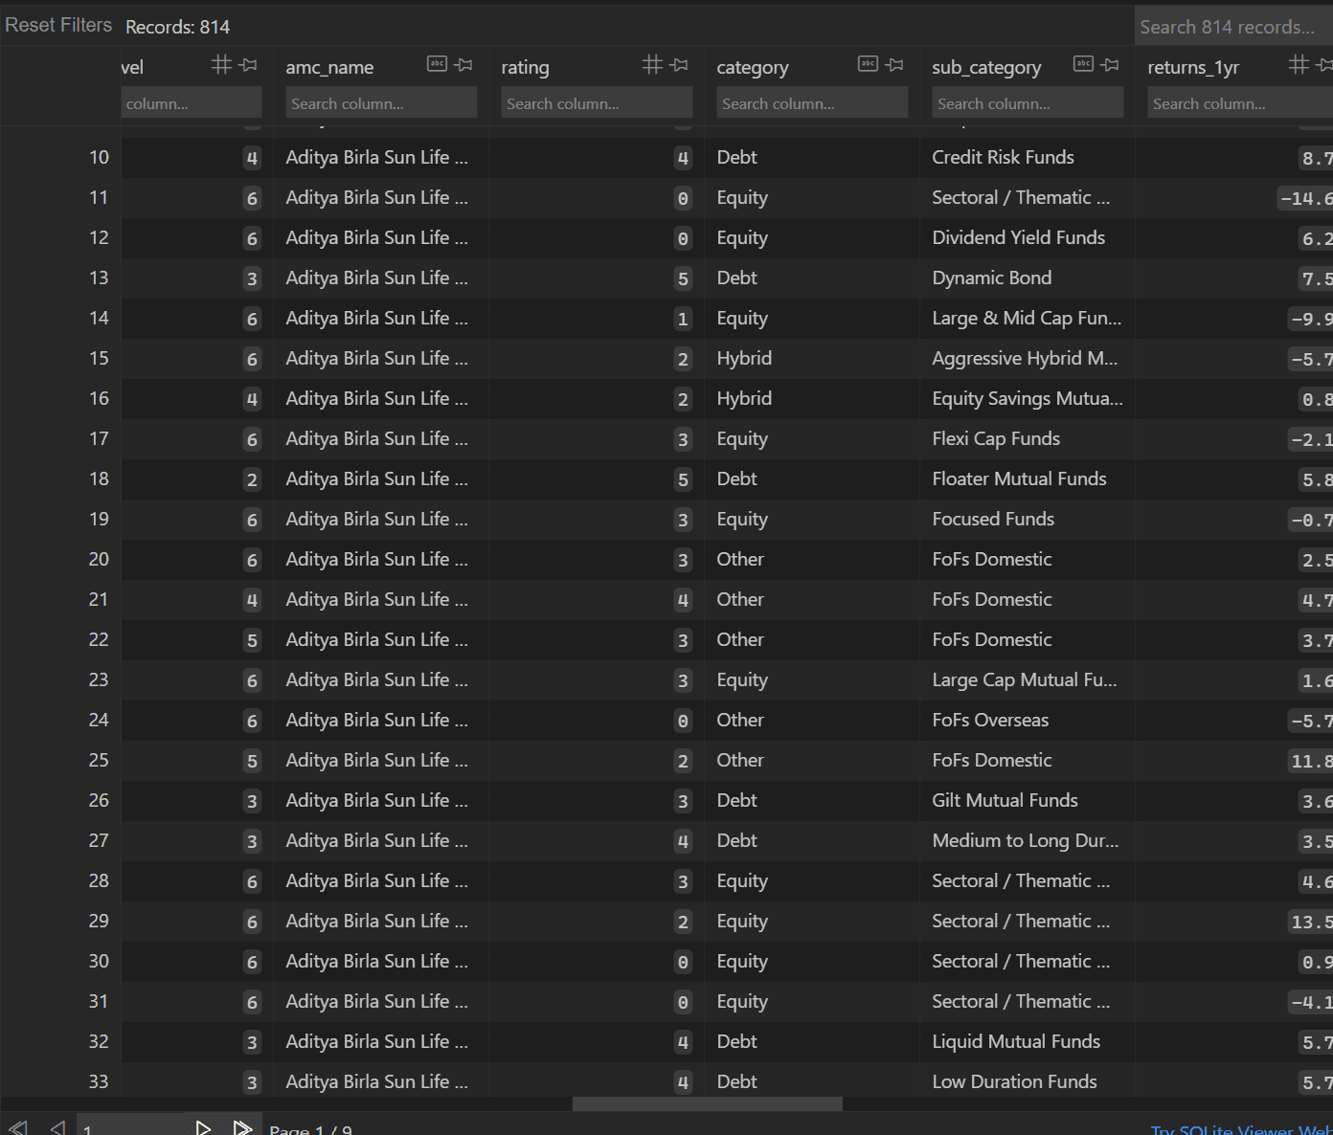Open the Try SQLite Viewer Web link

[1241, 1130]
